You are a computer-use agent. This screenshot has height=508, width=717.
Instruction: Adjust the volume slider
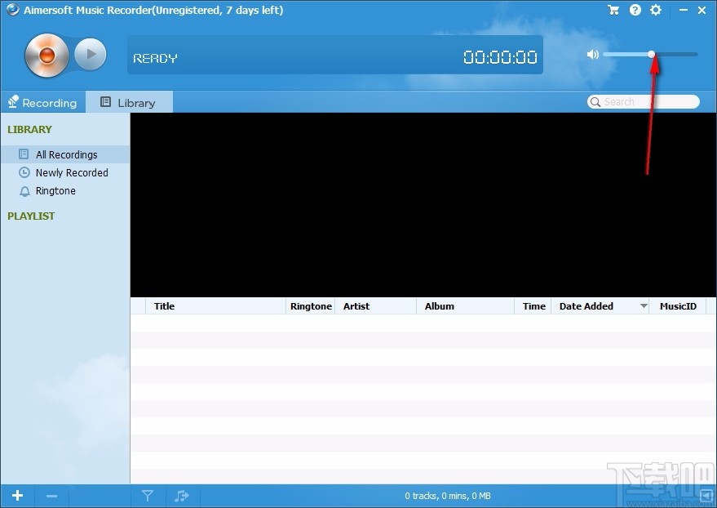pyautogui.click(x=650, y=54)
